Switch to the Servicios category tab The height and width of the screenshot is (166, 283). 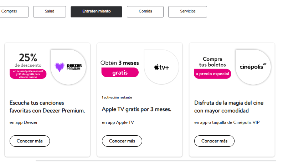[187, 11]
